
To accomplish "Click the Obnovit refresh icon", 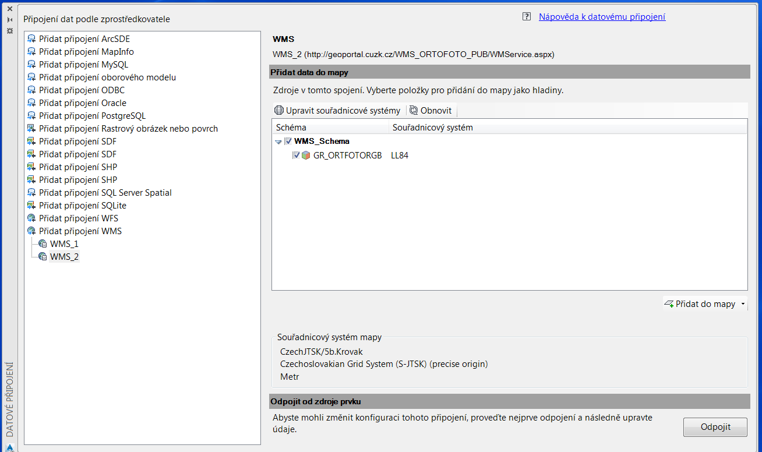I will click(414, 111).
